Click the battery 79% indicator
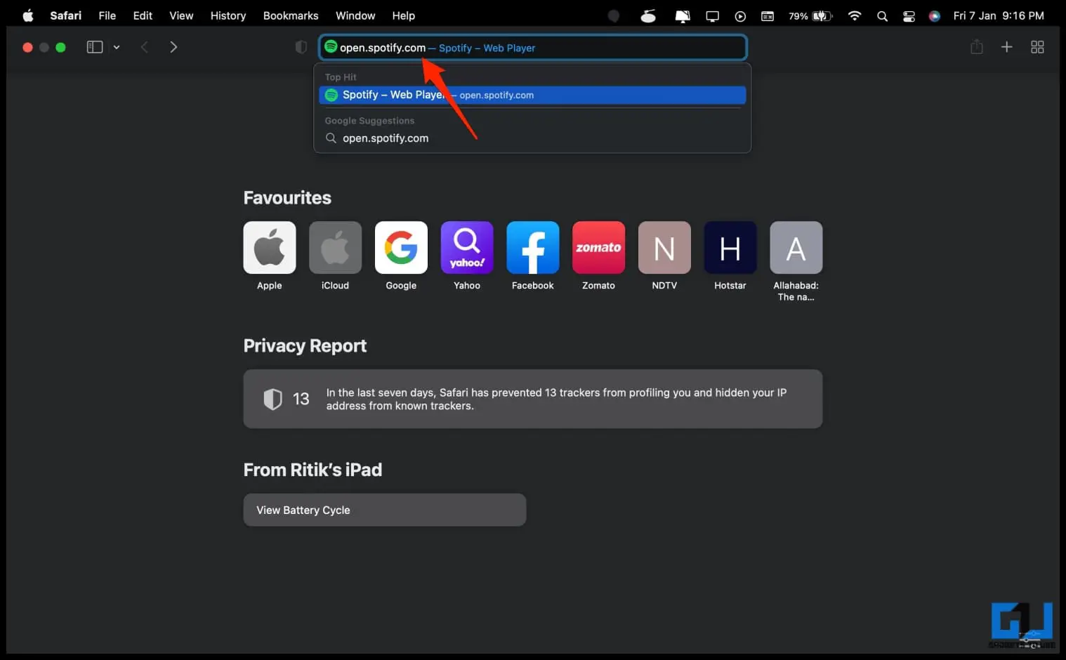The image size is (1066, 660). pos(810,15)
